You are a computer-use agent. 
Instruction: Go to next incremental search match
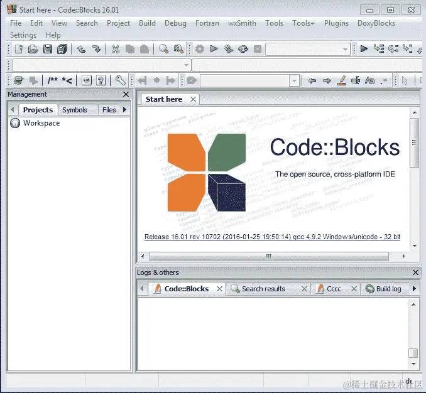327,80
